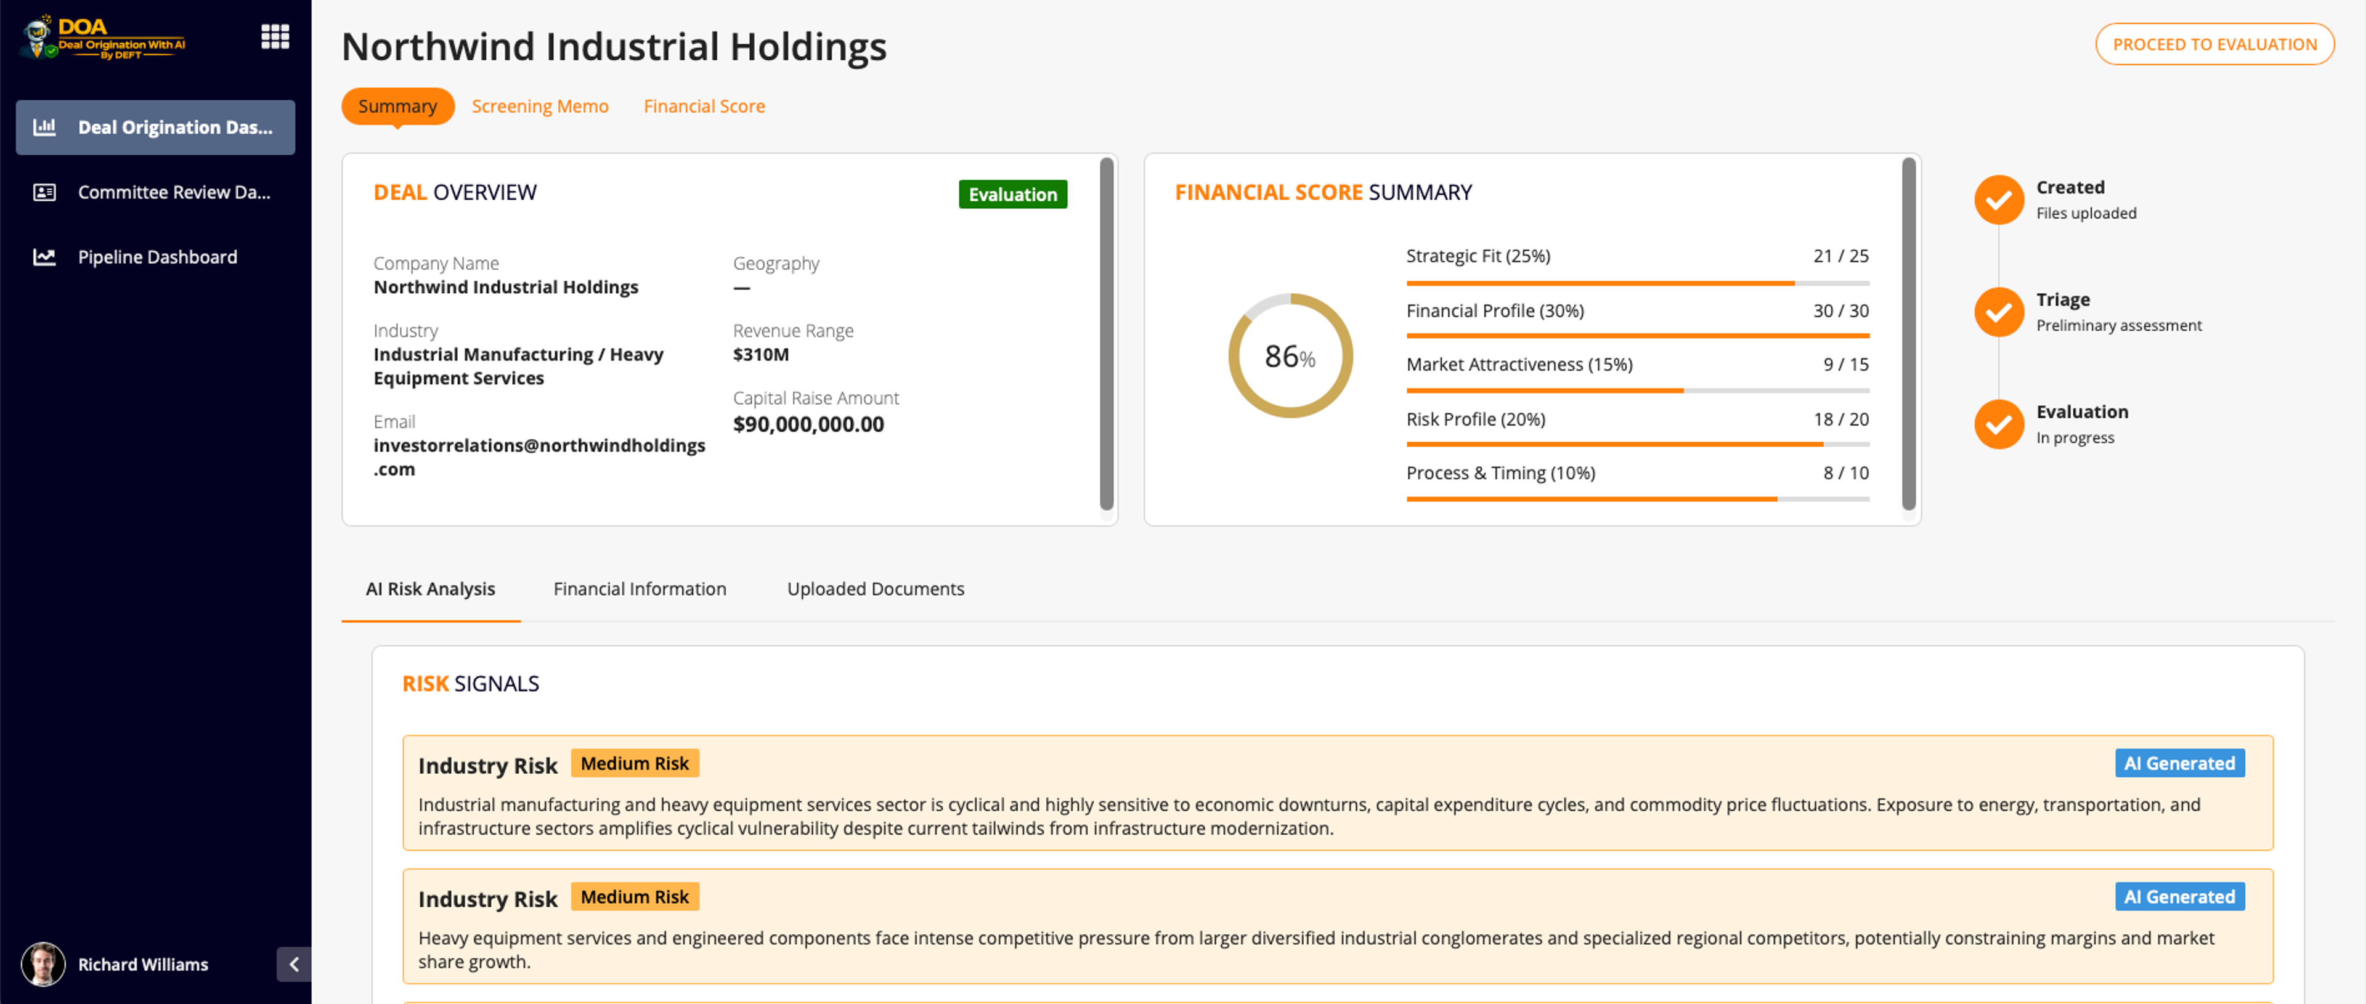Click the Risk Signals heading
This screenshot has height=1004, width=2366.
(x=470, y=684)
